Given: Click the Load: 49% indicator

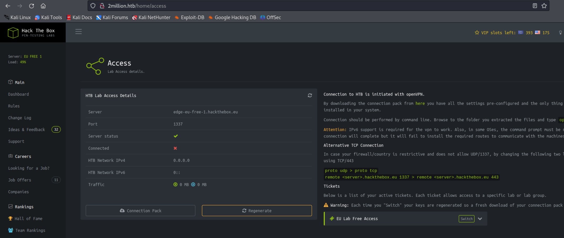Looking at the screenshot, I should click(17, 62).
